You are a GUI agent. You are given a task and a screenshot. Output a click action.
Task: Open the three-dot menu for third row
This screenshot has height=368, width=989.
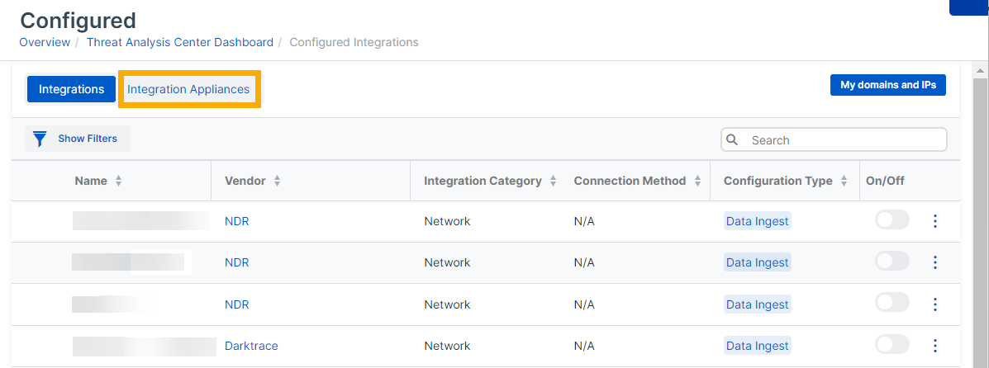click(x=935, y=304)
